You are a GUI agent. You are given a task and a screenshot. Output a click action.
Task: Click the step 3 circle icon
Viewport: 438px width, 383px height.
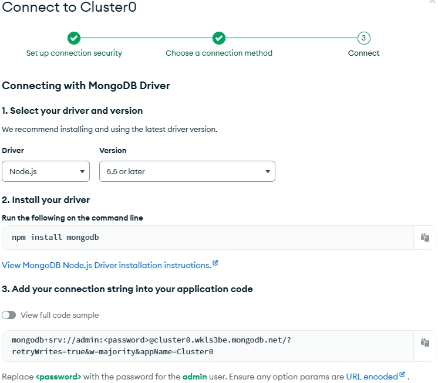click(363, 38)
